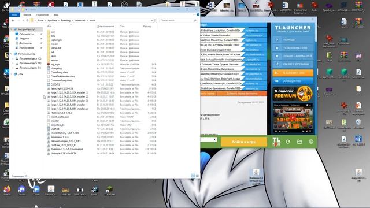The height and width of the screenshot is (208, 370).
Task: Open Discord desktop shortcut
Action: pos(22,190)
